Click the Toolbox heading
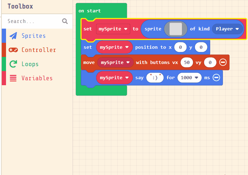 20,6
